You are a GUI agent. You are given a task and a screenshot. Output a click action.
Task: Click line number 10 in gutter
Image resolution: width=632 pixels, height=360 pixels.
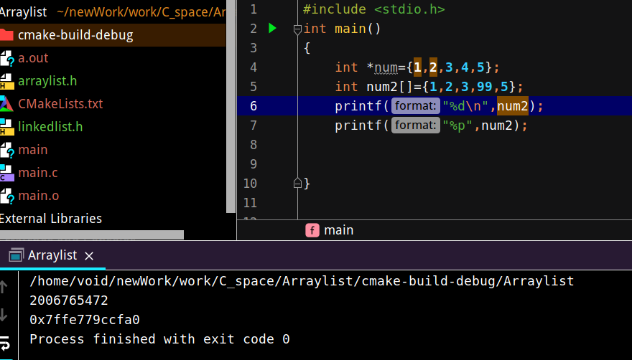point(250,183)
